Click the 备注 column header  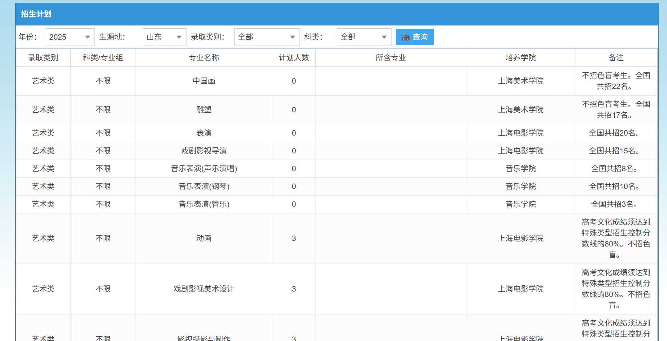616,58
